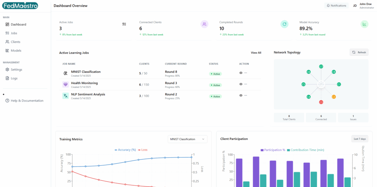Click the 3 / 100 clients value

144,96
